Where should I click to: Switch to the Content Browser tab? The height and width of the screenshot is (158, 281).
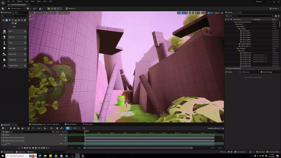(x=37, y=124)
